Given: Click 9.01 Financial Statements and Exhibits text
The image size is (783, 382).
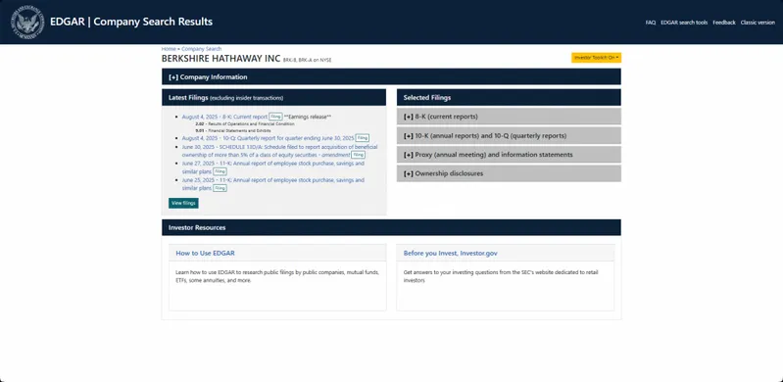Looking at the screenshot, I should coord(233,130).
